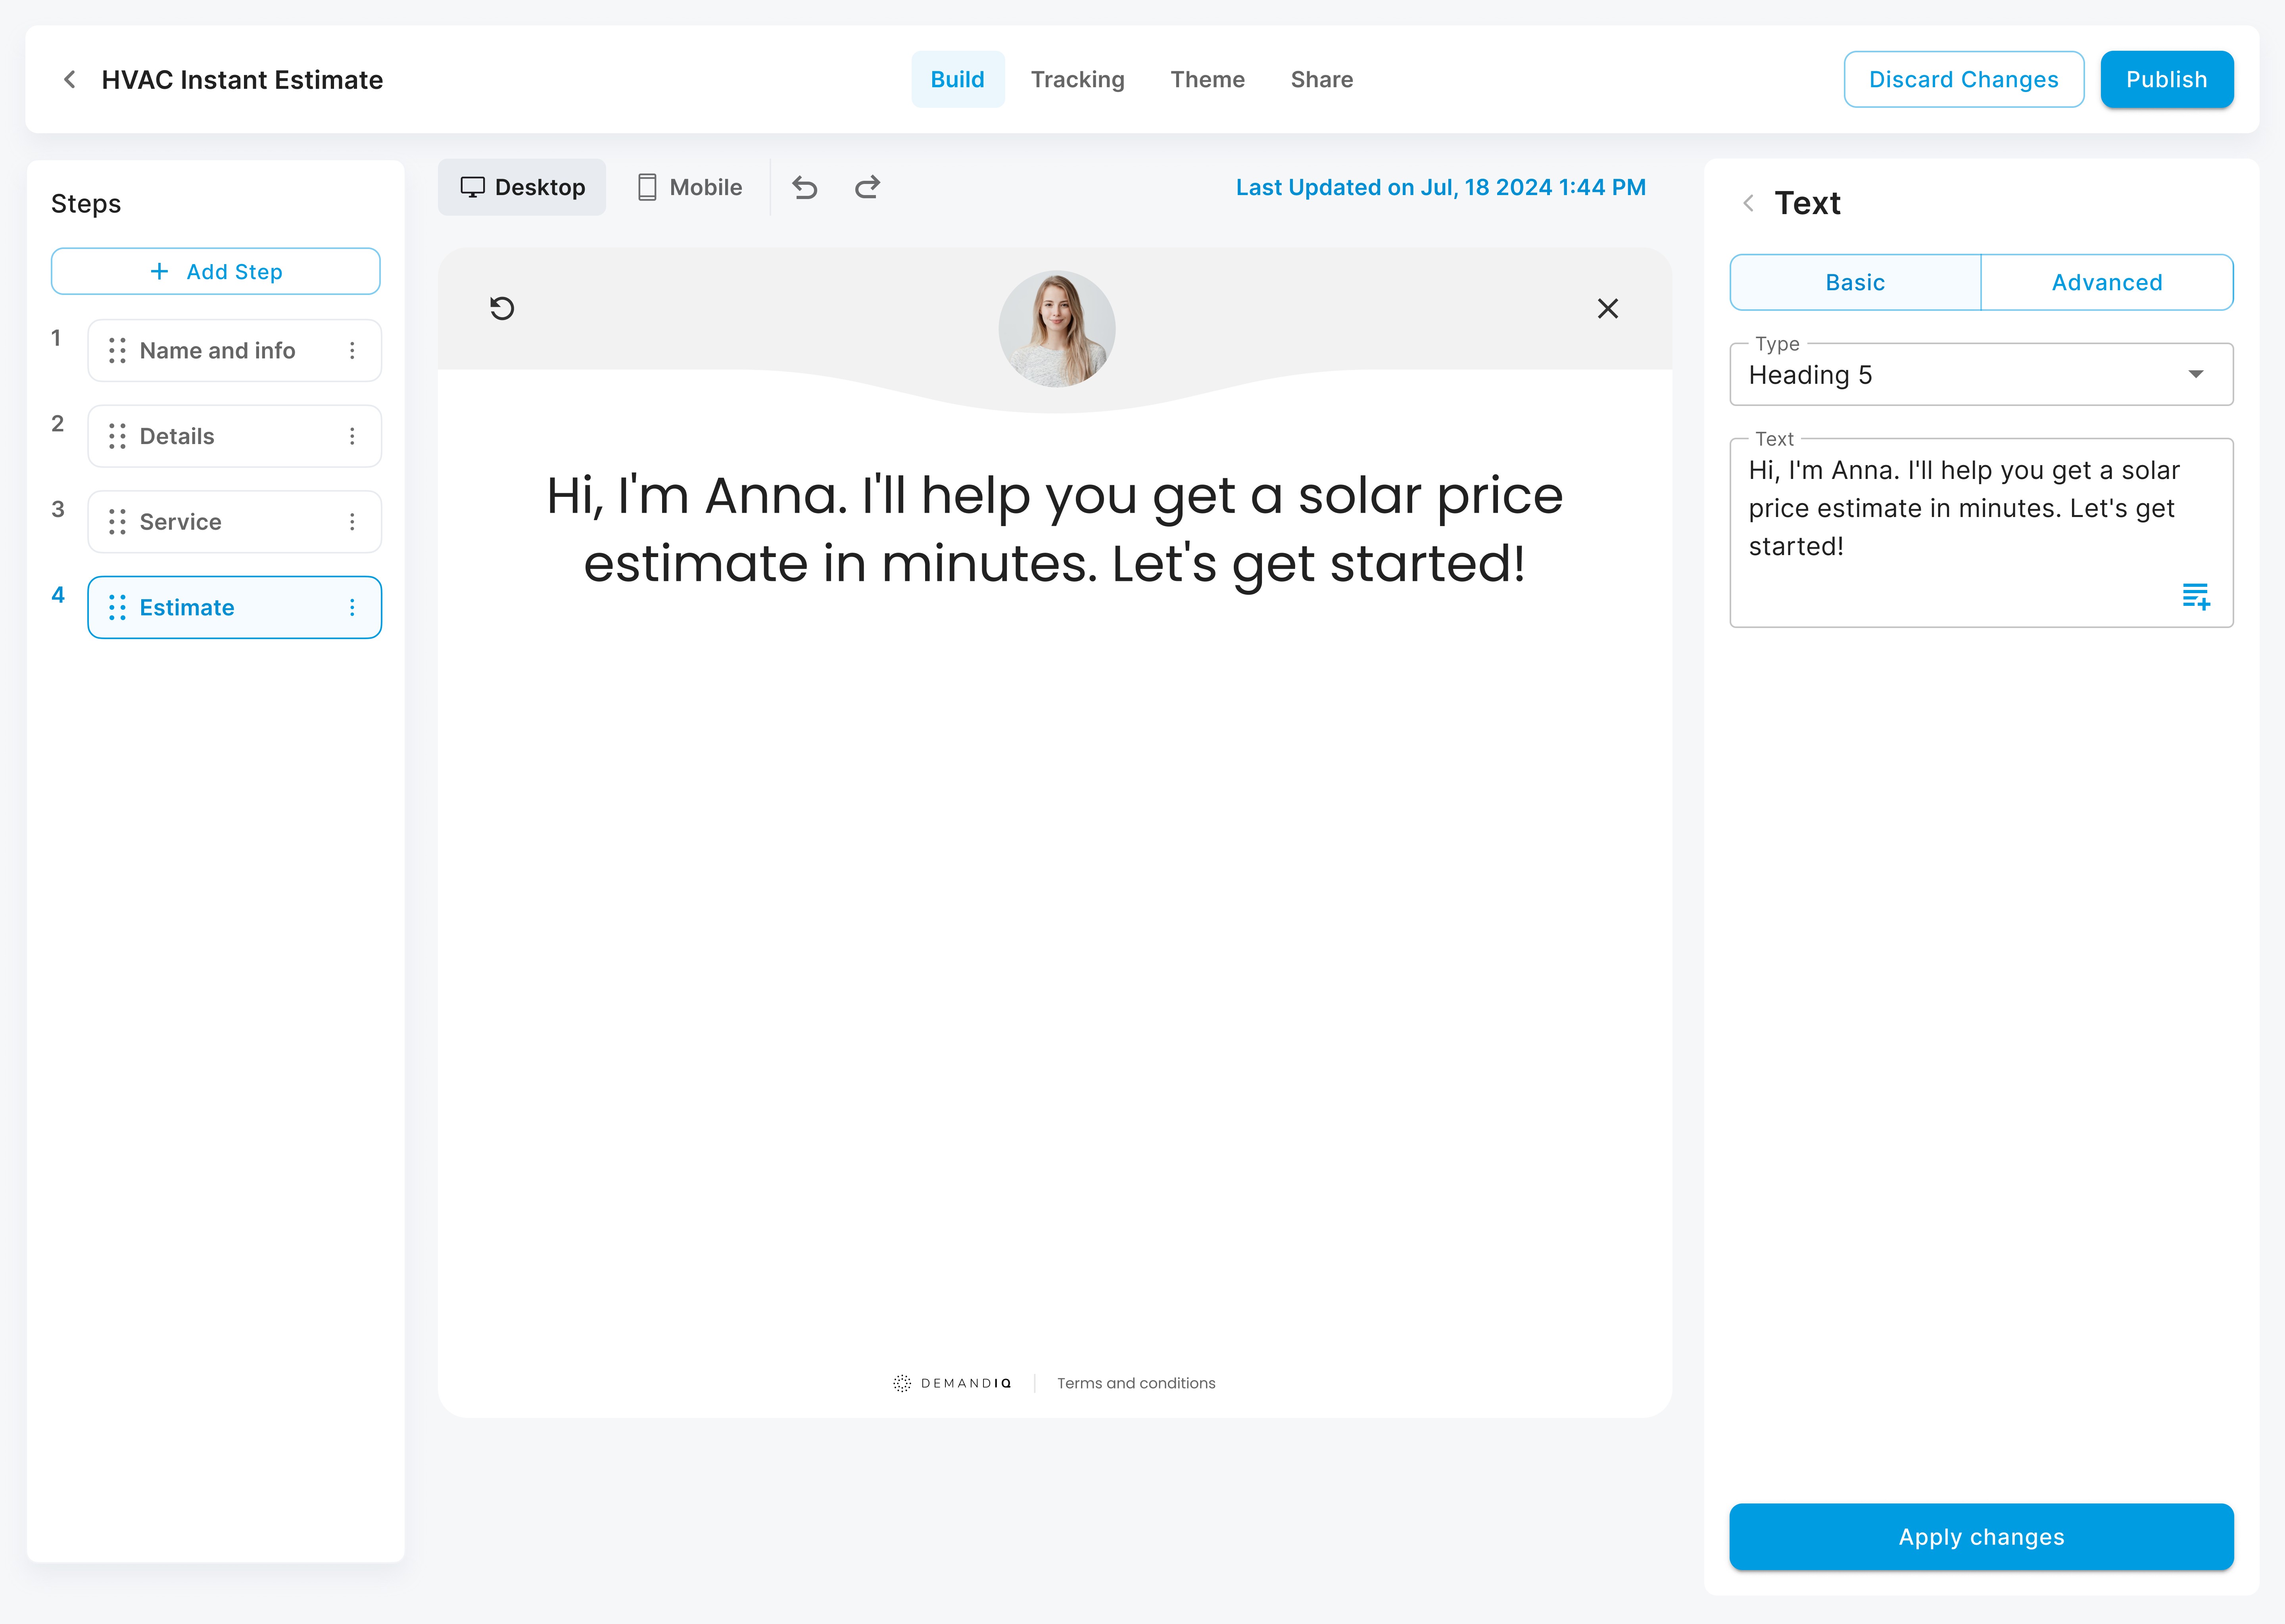Open the Type dropdown showing Heading 5

click(1980, 375)
